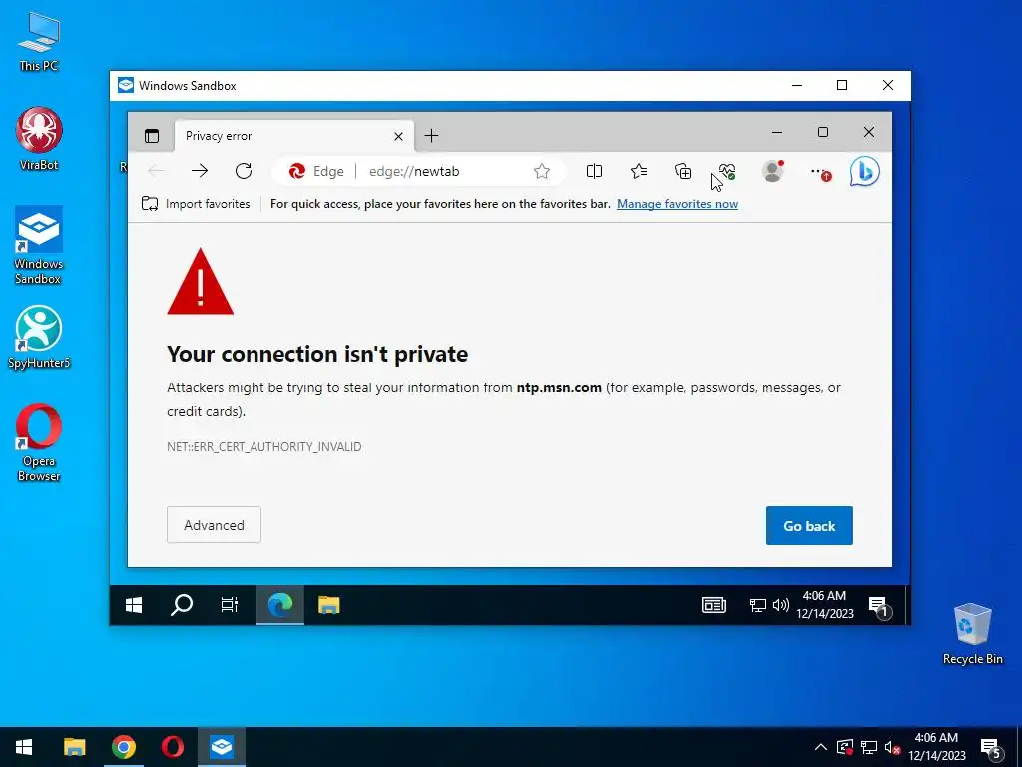Open File Explorer in Sandbox taskbar
1022x767 pixels.
pos(329,605)
